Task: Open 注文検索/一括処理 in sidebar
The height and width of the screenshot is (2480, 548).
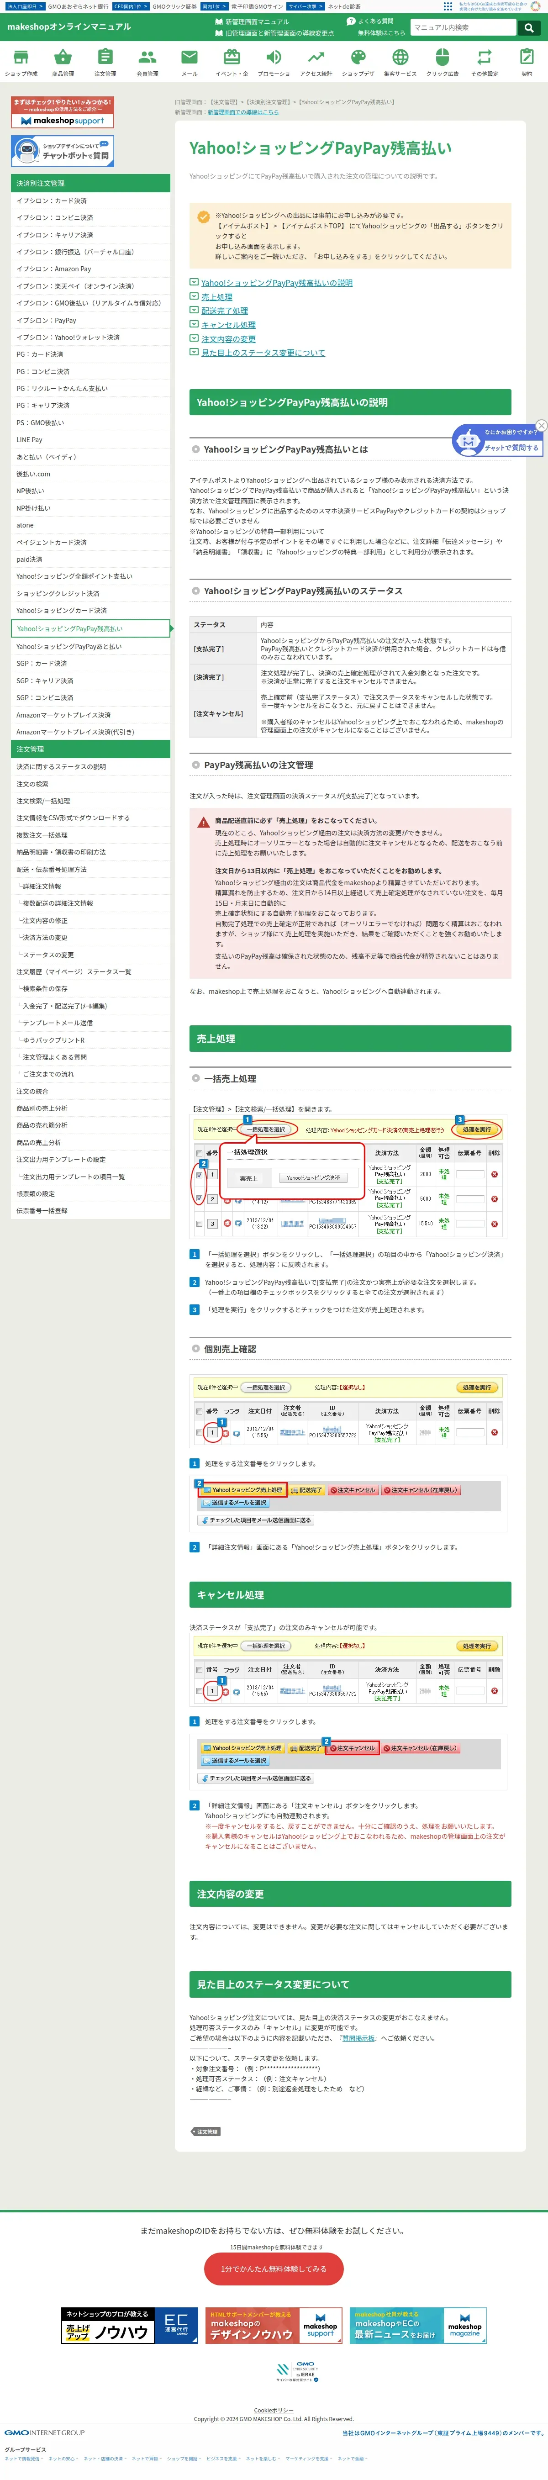Action: tap(90, 801)
